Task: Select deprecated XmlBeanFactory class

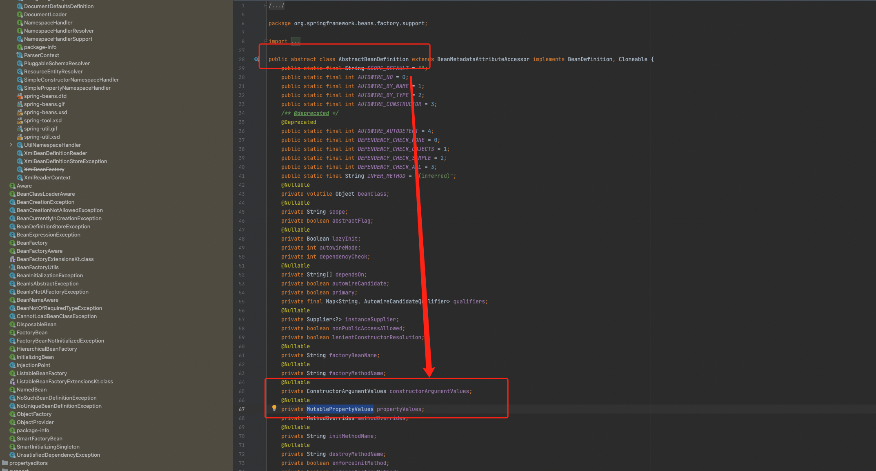Action: [44, 169]
